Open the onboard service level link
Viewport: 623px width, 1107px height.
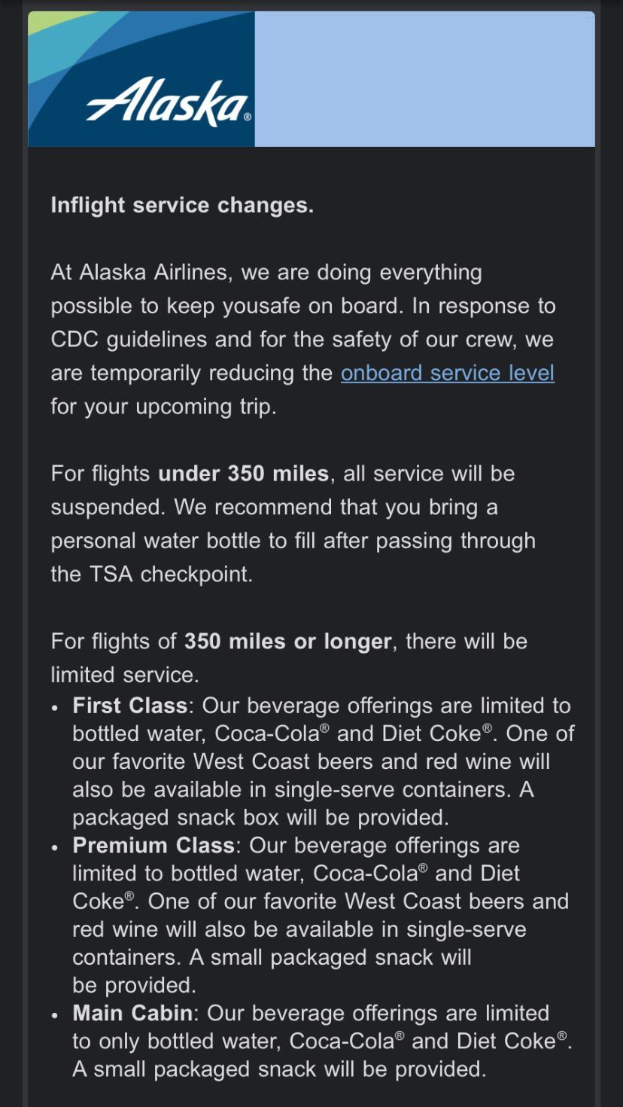pyautogui.click(x=448, y=373)
